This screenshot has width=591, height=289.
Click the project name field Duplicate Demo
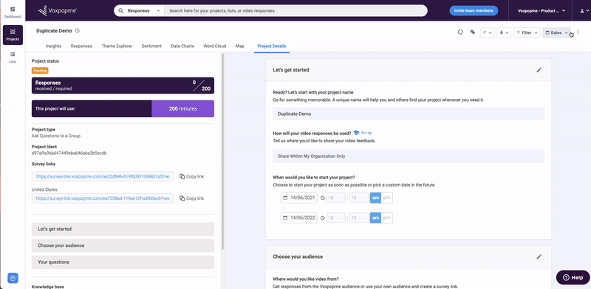[409, 114]
